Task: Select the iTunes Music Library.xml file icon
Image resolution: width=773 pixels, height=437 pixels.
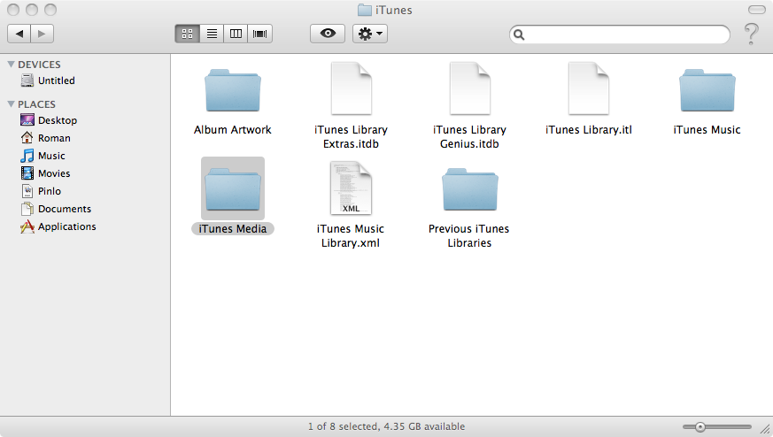Action: pyautogui.click(x=351, y=188)
